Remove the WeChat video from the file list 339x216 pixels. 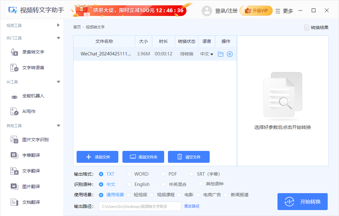click(x=229, y=54)
